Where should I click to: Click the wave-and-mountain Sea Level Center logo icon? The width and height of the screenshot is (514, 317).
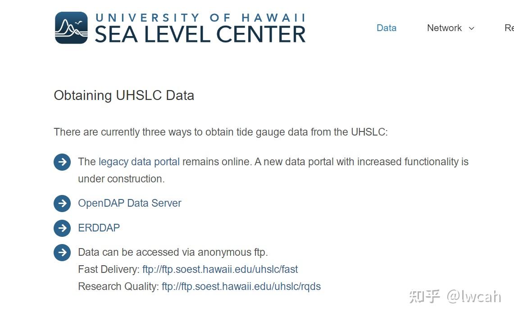(x=71, y=28)
